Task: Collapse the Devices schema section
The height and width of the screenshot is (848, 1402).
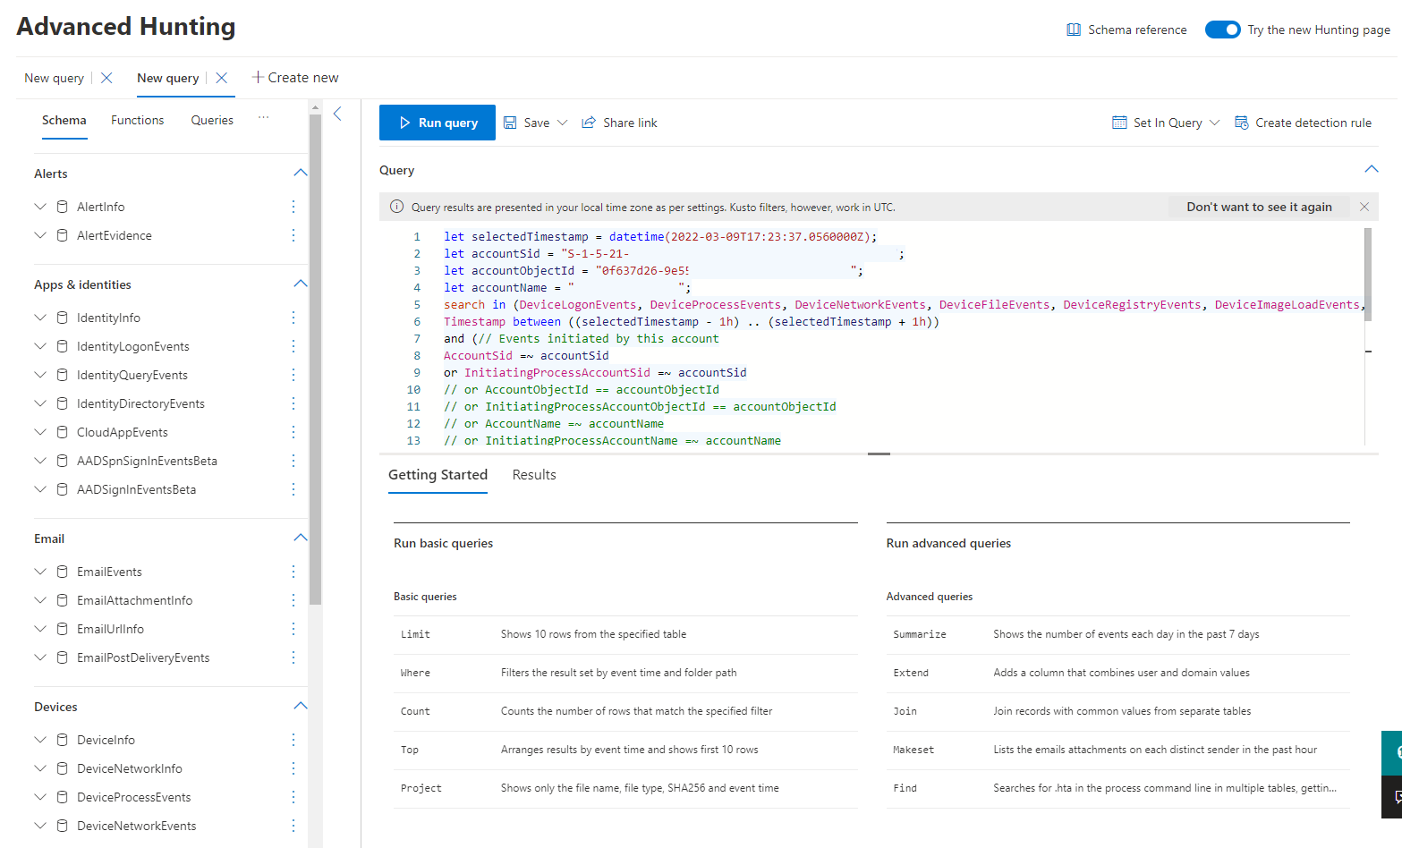Action: [301, 706]
